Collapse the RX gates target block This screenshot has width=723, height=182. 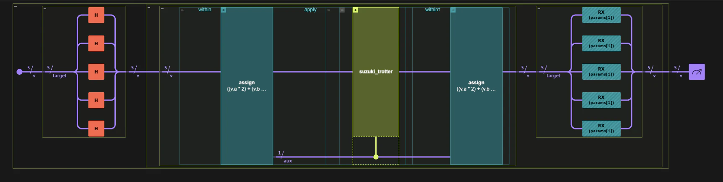[539, 8]
